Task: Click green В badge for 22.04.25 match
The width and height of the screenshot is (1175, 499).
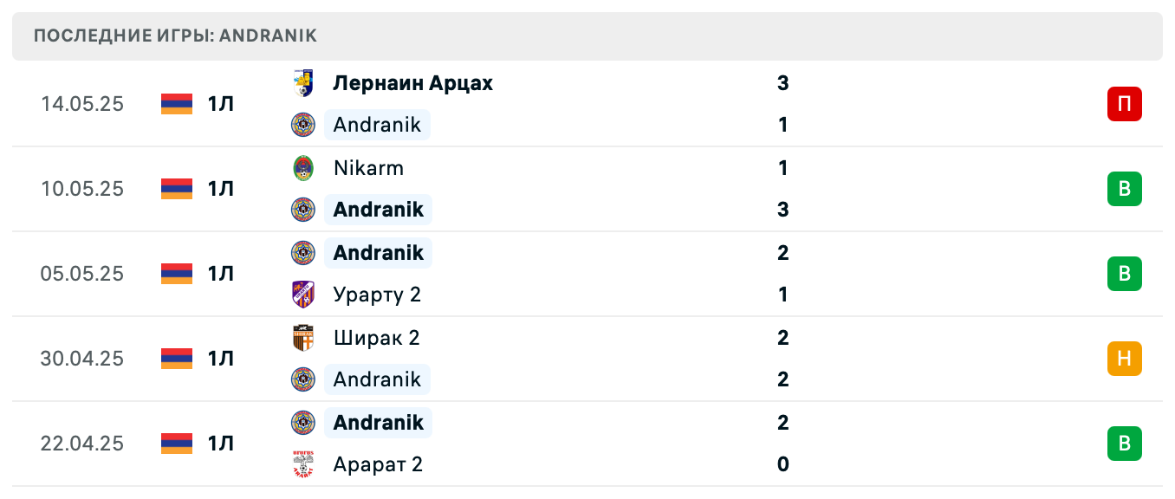Action: pyautogui.click(x=1124, y=444)
